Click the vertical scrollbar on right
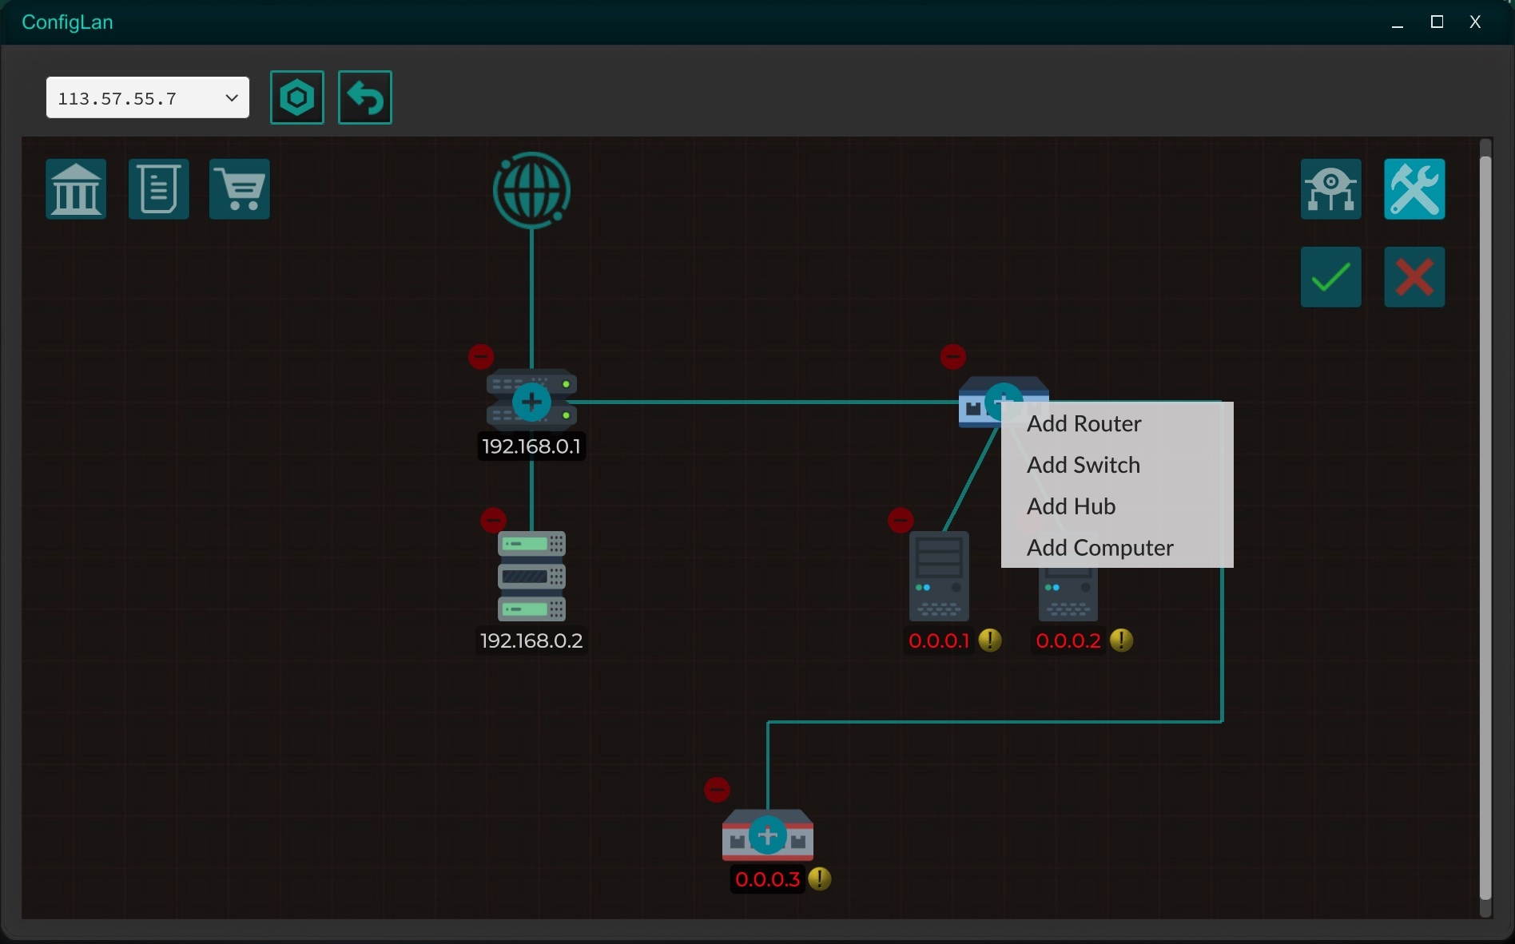The width and height of the screenshot is (1515, 944). point(1485,527)
